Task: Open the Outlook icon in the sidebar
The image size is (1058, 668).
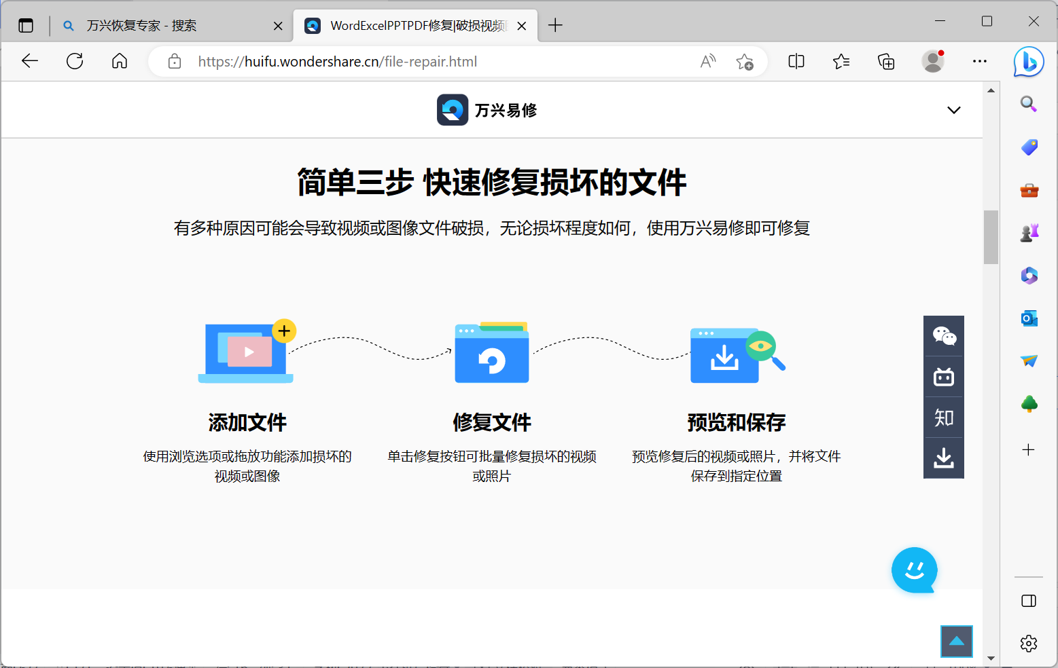Action: 1029,318
